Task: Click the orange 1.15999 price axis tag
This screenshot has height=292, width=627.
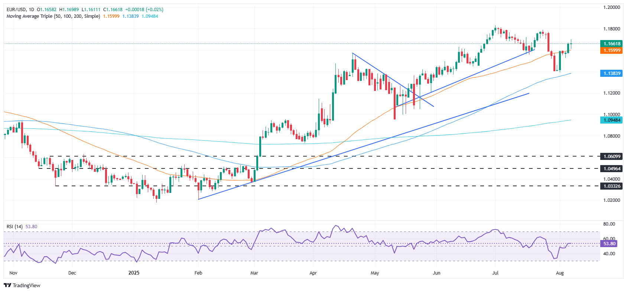Action: coord(611,50)
